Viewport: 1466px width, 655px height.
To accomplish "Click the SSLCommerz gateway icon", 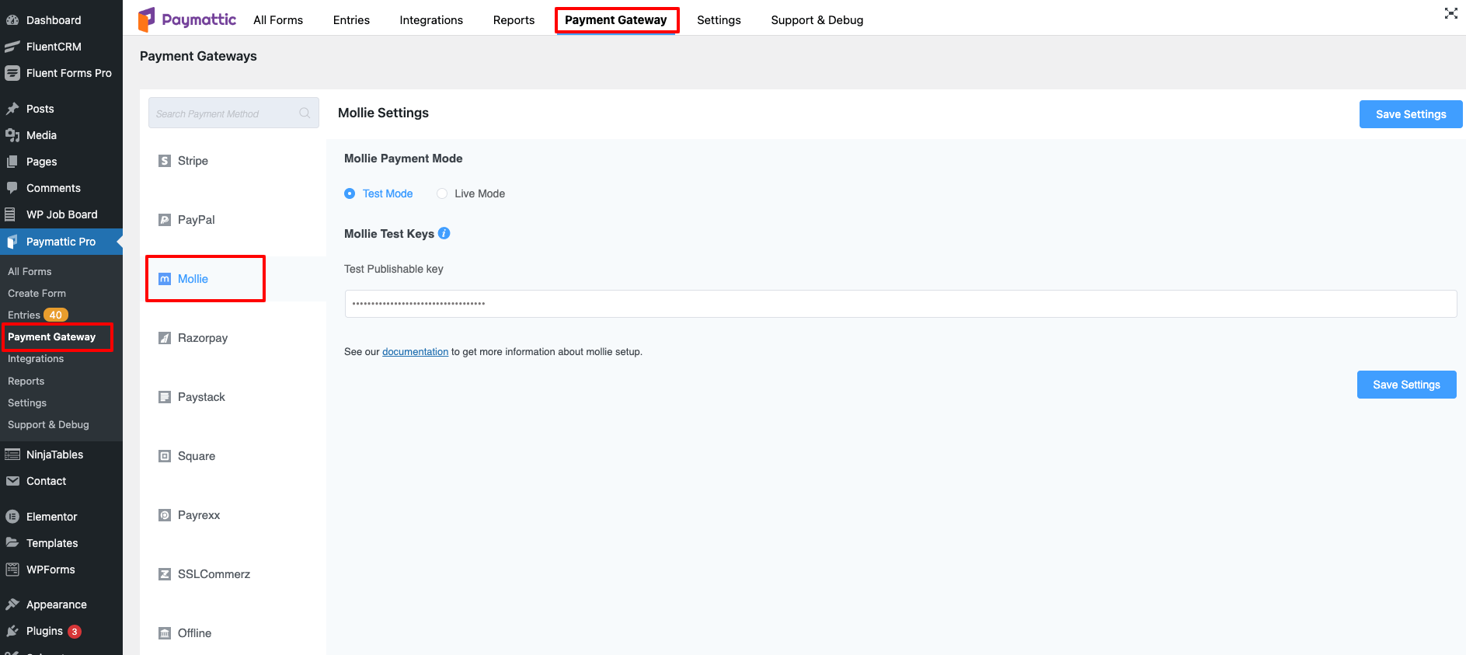I will pos(165,574).
